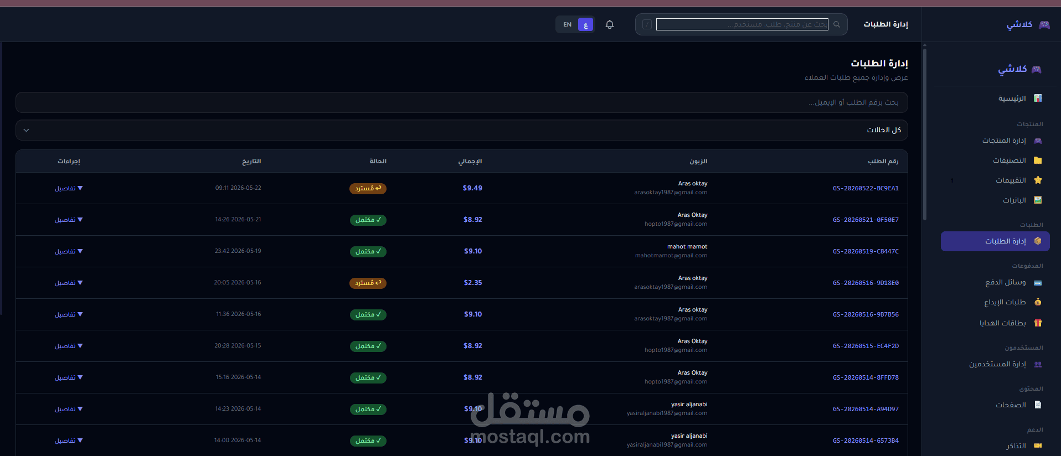Open بطاقات الهدايا gift icon in sidebar
The width and height of the screenshot is (1061, 456).
point(1038,323)
